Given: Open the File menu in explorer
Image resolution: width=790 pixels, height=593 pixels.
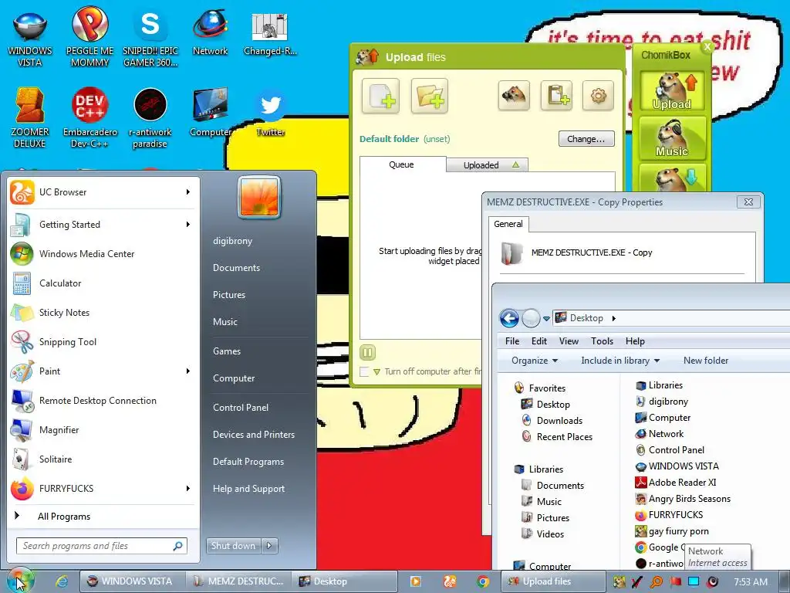Looking at the screenshot, I should tap(512, 341).
